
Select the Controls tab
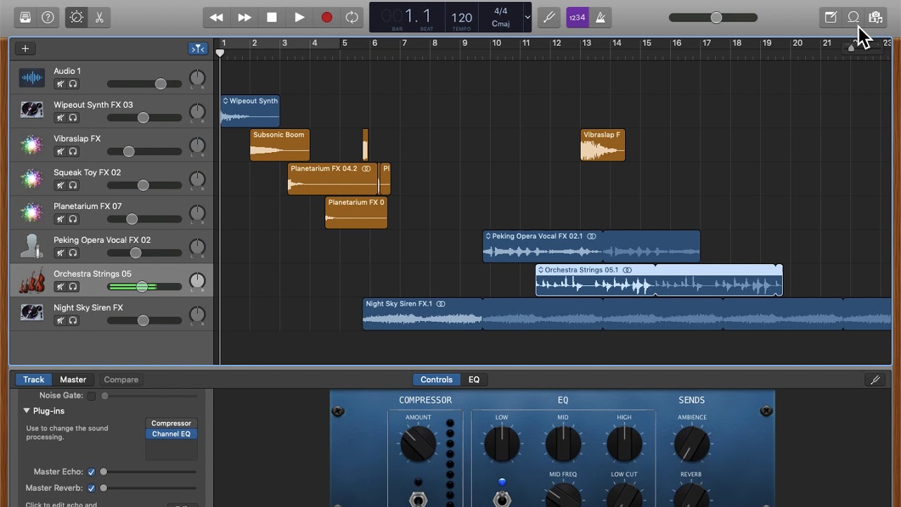(x=436, y=380)
